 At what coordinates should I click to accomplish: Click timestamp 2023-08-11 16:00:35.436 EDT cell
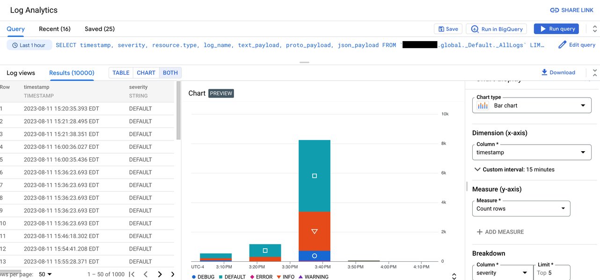coord(61,160)
